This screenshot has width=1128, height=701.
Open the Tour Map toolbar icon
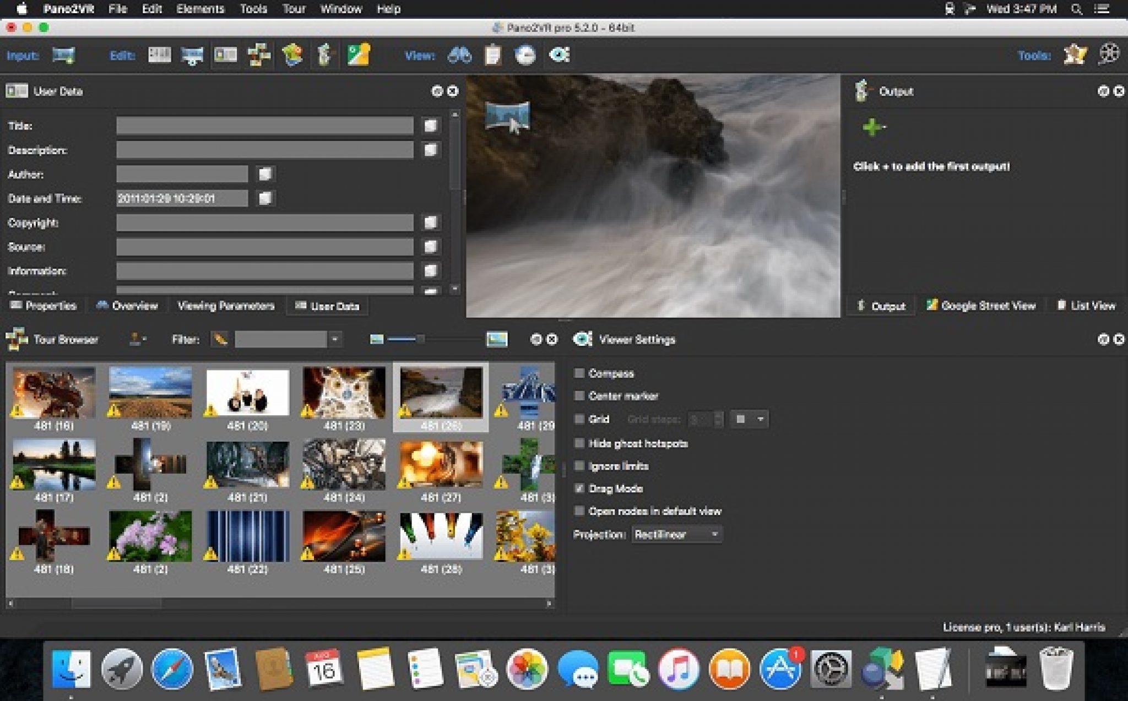292,55
